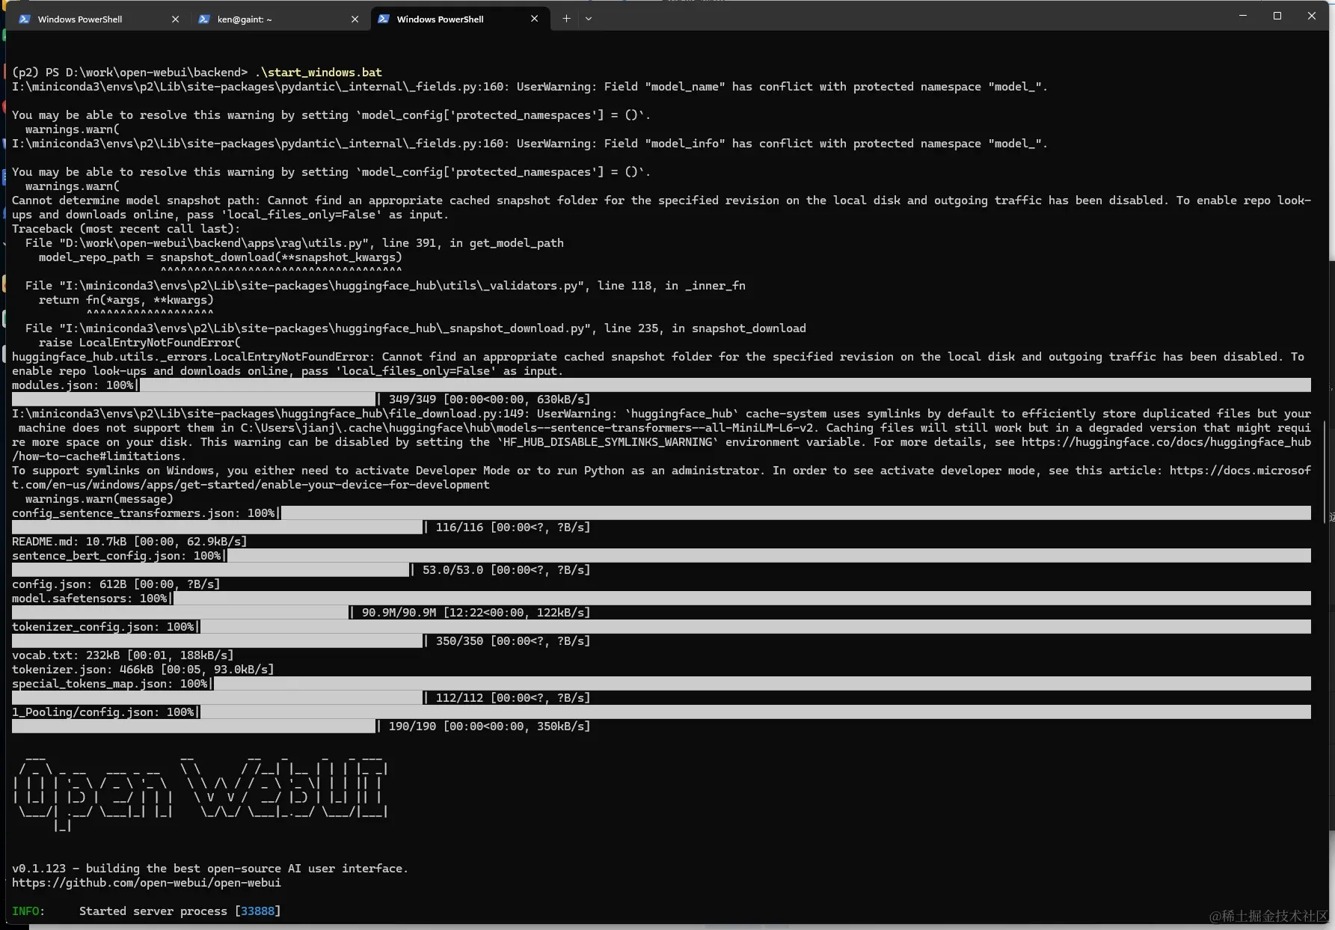Click the PowerShell icon on the first tab
Screen dimensions: 1335x930
click(x=25, y=19)
